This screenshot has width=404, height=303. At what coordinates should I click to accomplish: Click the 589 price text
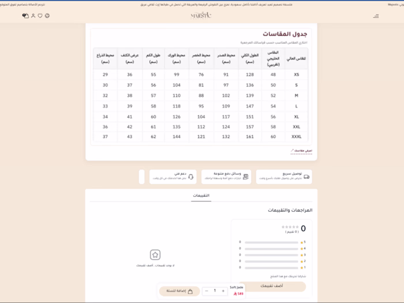pos(238,294)
